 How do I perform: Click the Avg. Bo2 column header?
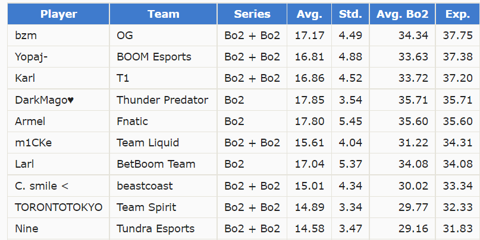tap(402, 14)
